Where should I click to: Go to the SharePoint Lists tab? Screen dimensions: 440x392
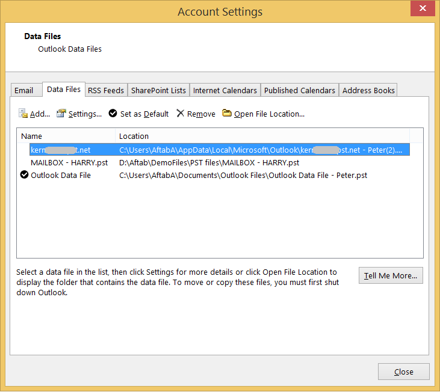tap(158, 90)
